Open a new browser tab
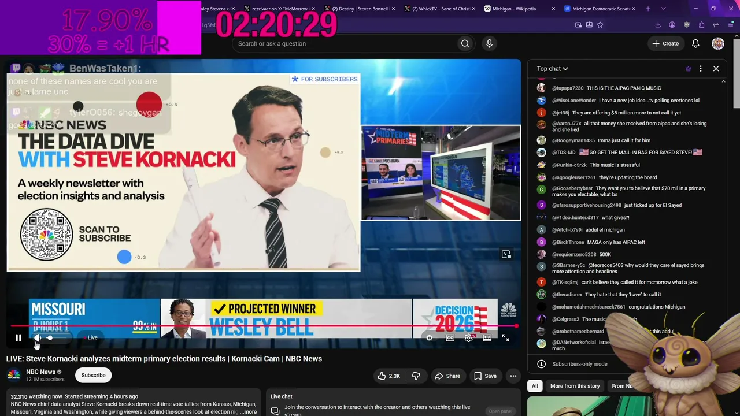740x416 pixels. tap(648, 9)
